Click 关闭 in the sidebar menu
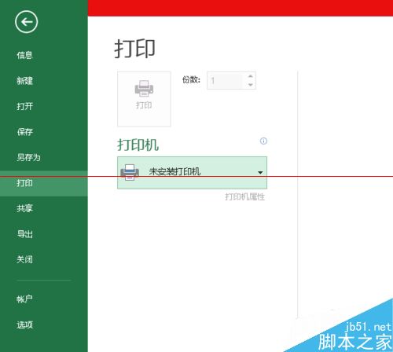The image size is (393, 352). 24,259
